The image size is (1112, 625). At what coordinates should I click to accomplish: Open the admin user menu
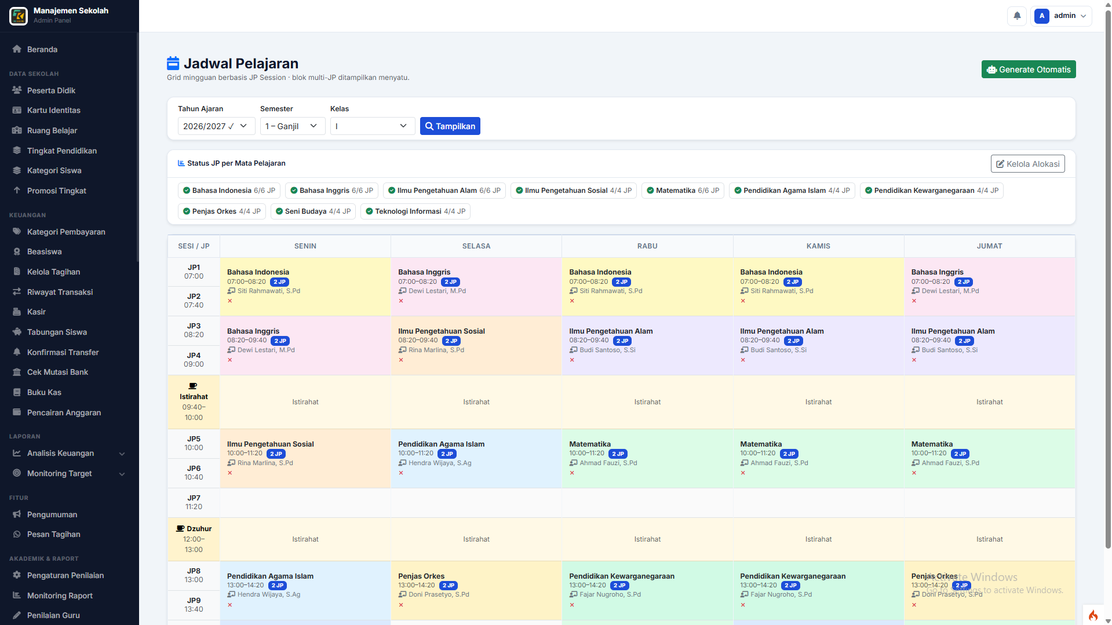tap(1061, 16)
